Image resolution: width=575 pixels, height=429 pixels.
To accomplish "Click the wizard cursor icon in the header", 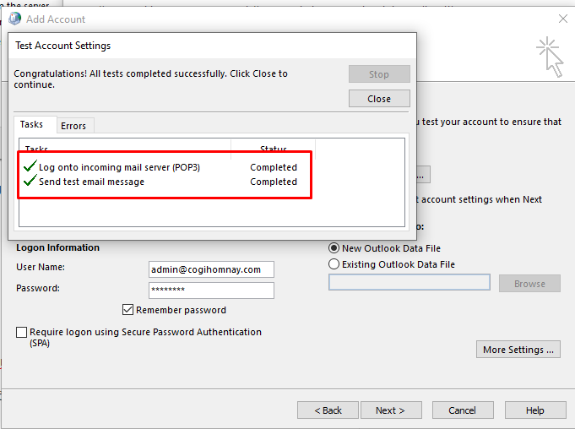I will (x=550, y=54).
